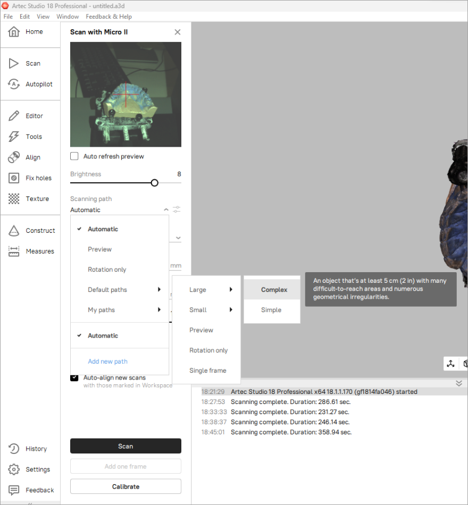Expand the Small paths submenu

pos(206,310)
